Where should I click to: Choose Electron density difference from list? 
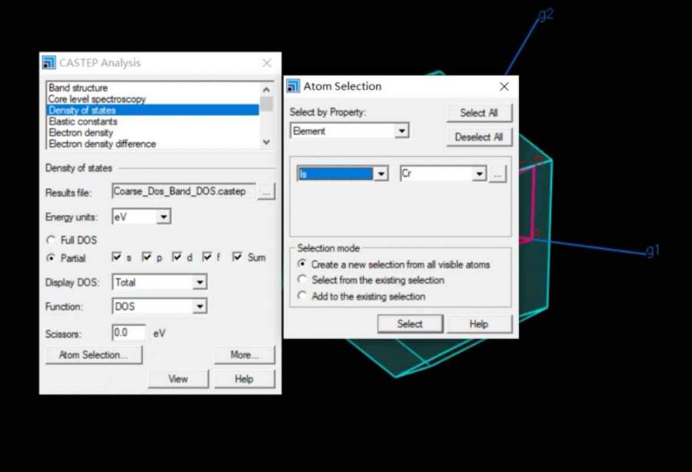pyautogui.click(x=102, y=144)
